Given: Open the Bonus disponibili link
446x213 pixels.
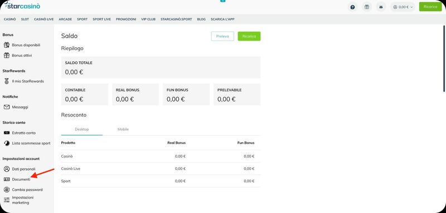Looking at the screenshot, I should tap(26, 45).
